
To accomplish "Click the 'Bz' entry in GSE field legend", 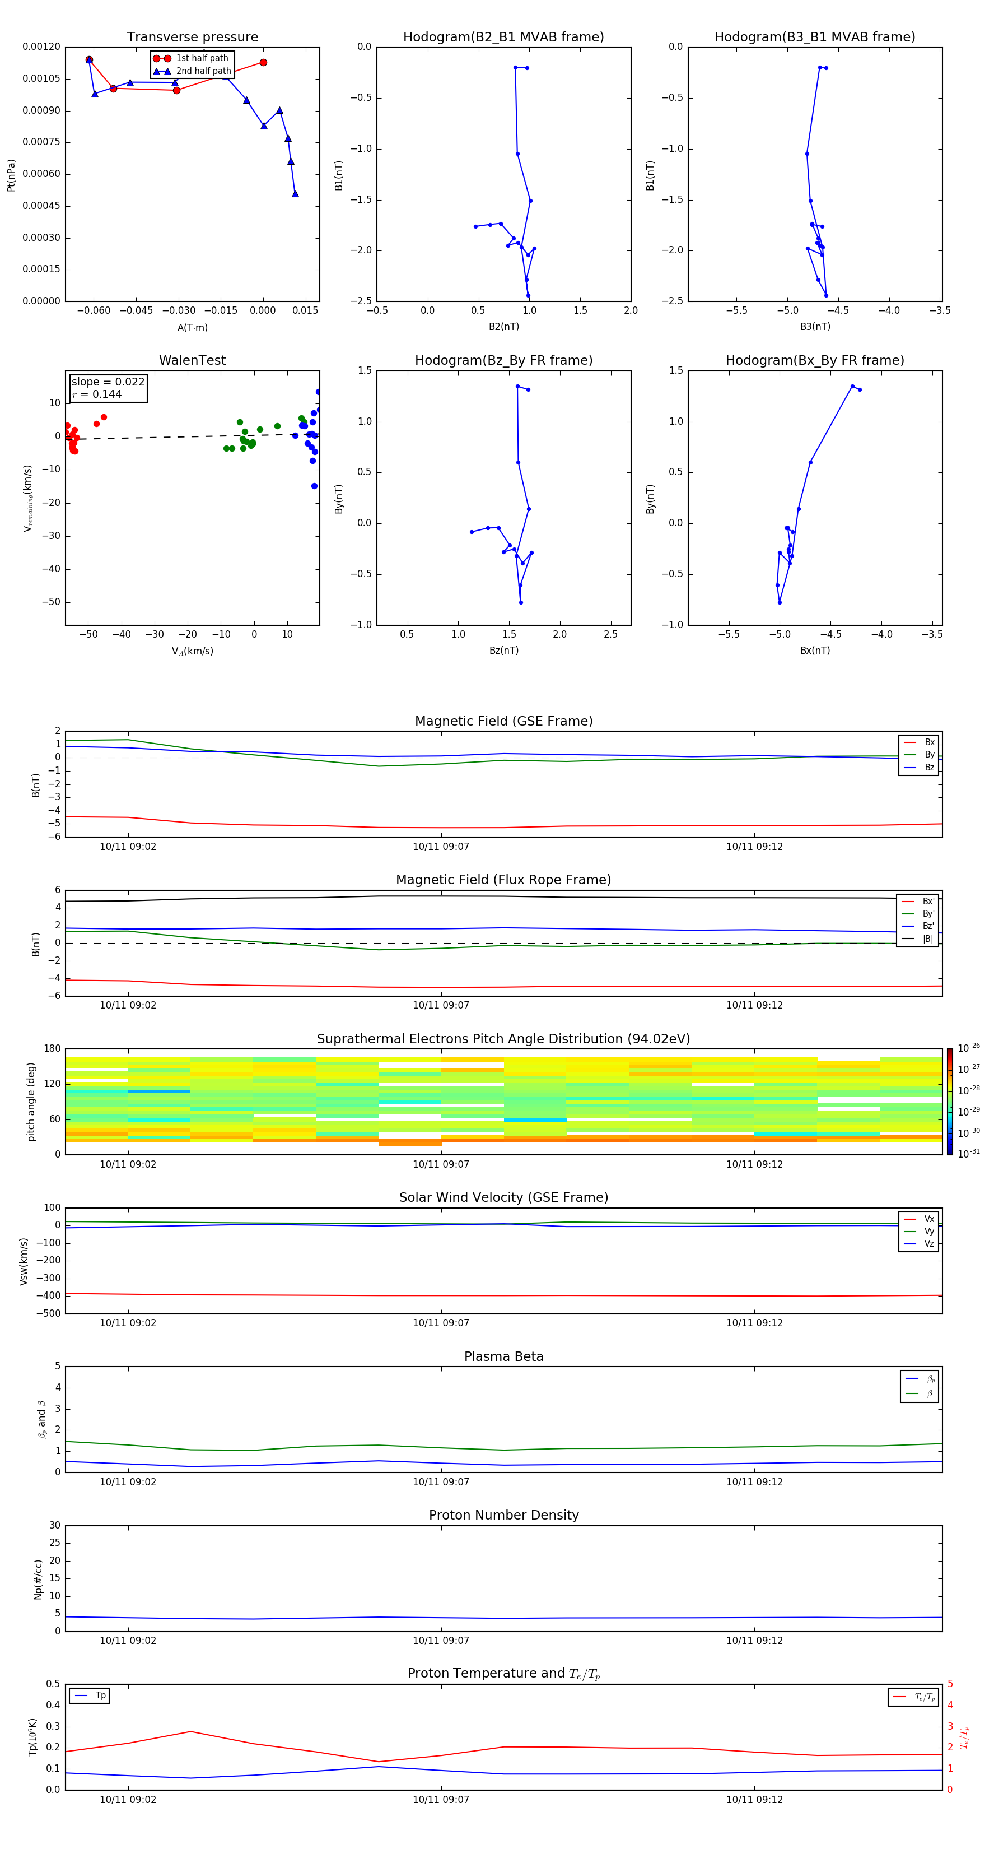I will click(919, 768).
